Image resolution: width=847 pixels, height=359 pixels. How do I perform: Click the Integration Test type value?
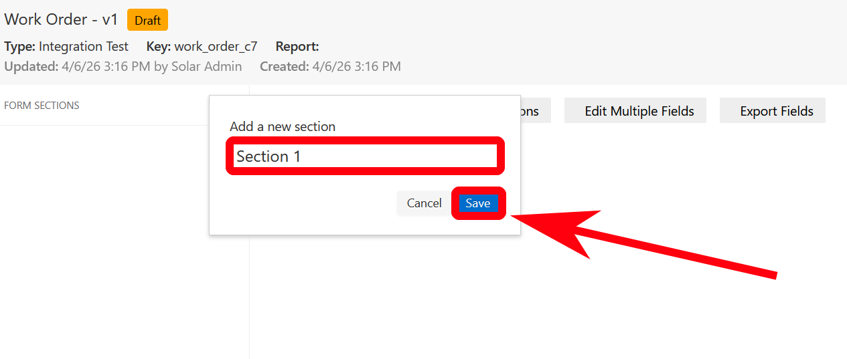pos(84,47)
